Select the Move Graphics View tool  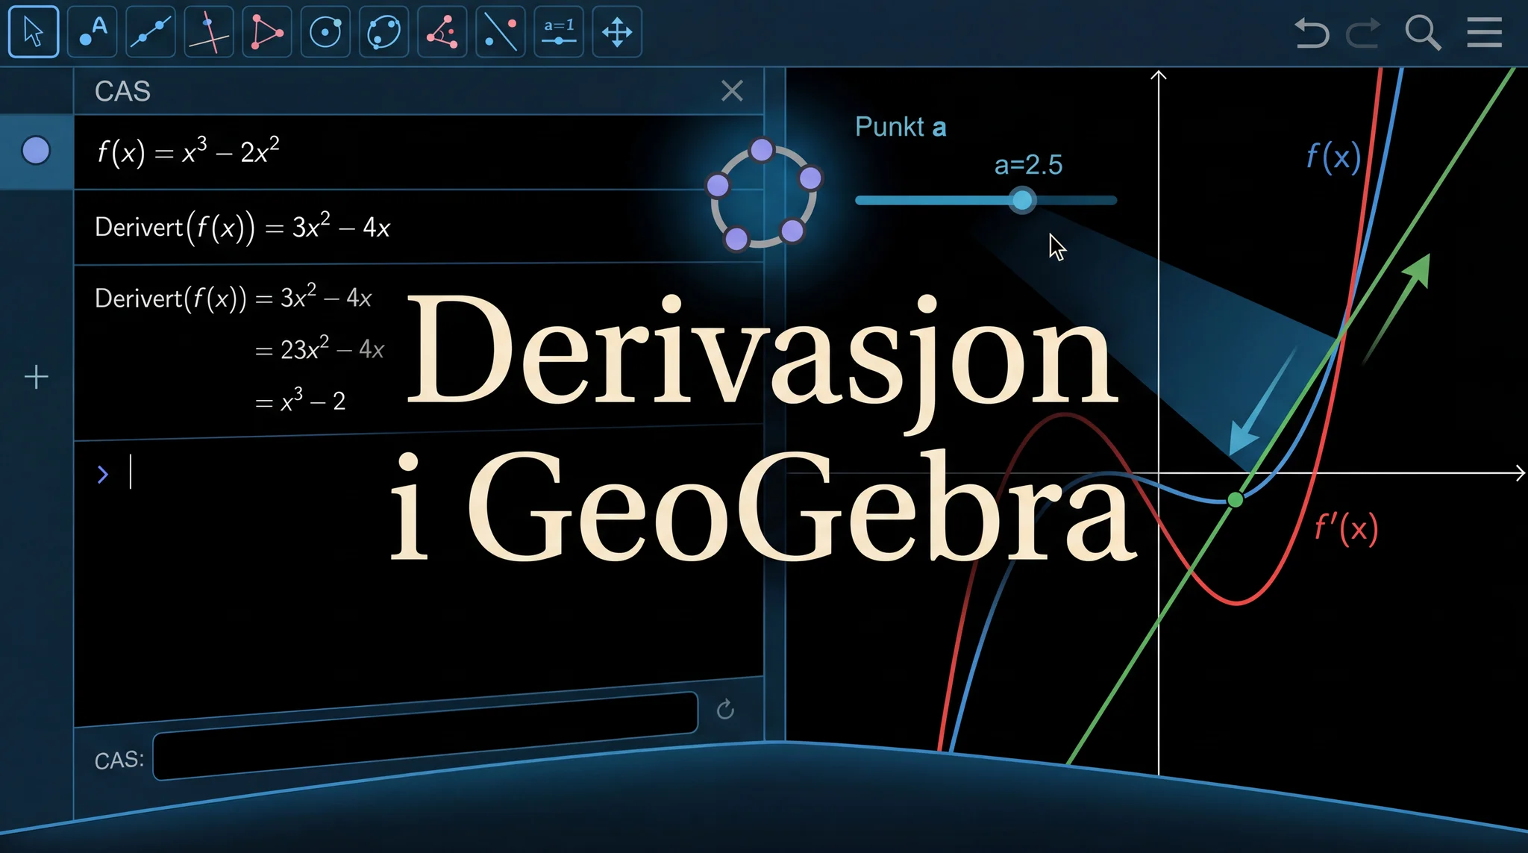click(x=617, y=31)
